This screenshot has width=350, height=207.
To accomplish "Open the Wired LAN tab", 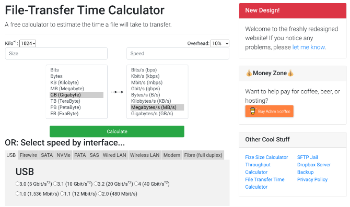I will [x=114, y=155].
